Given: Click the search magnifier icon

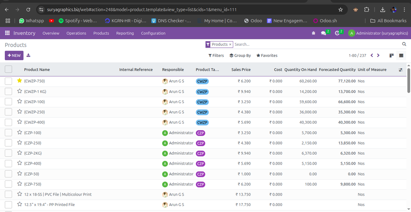Looking at the screenshot, I should (x=404, y=45).
